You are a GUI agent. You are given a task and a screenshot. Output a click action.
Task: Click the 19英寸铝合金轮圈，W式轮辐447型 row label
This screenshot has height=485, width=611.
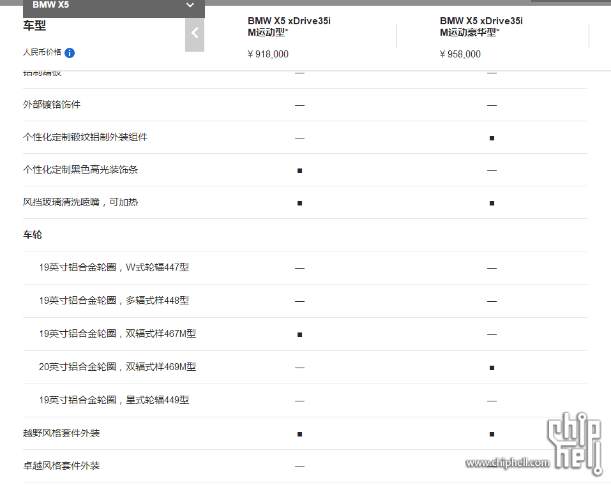(x=114, y=267)
